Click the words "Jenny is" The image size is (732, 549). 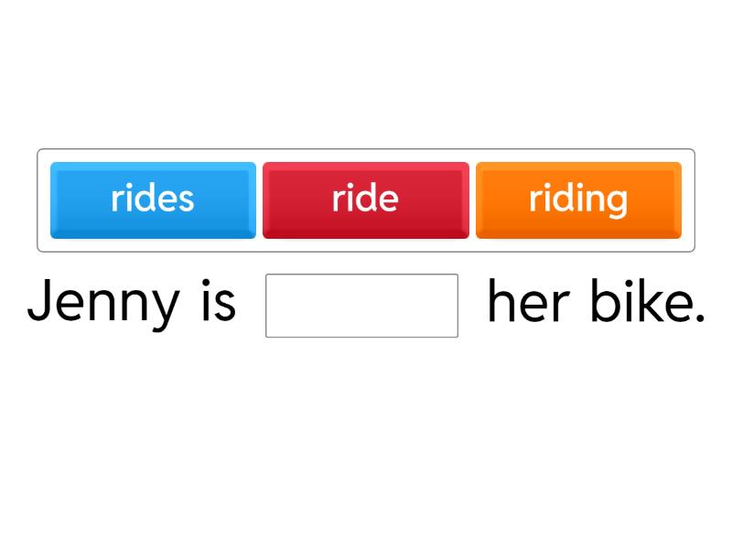tap(132, 302)
